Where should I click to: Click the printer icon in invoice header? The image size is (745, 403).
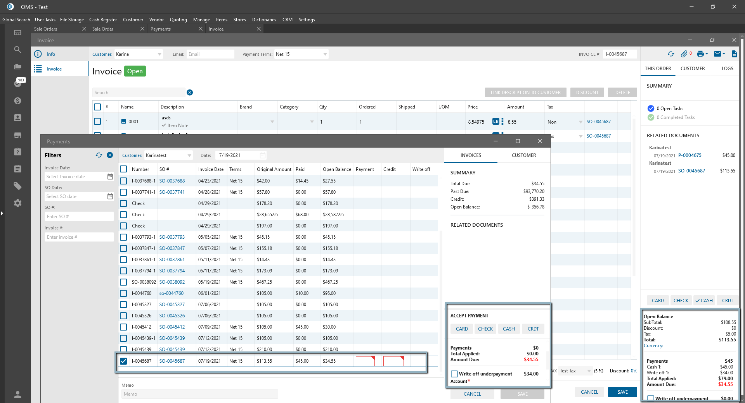point(700,54)
